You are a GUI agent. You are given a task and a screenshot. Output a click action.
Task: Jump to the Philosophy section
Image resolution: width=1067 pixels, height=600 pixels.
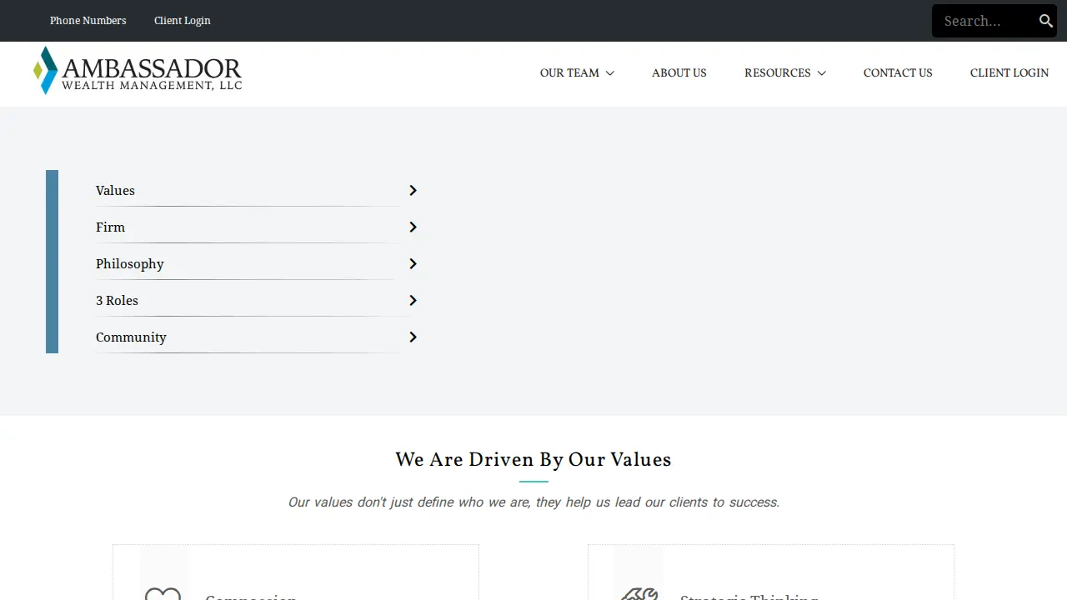point(130,264)
